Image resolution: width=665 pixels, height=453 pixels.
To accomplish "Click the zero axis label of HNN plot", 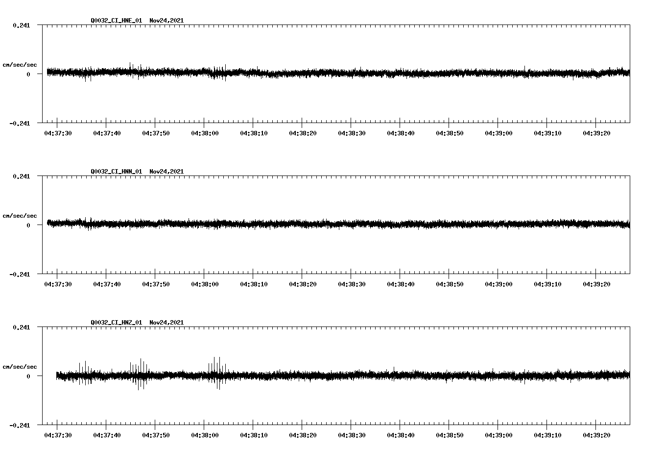I will [28, 225].
